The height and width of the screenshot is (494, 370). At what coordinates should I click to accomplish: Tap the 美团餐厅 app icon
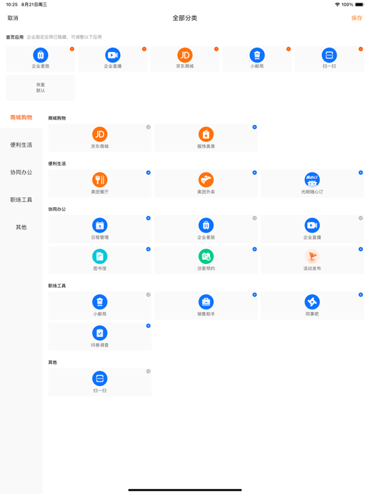(x=100, y=180)
